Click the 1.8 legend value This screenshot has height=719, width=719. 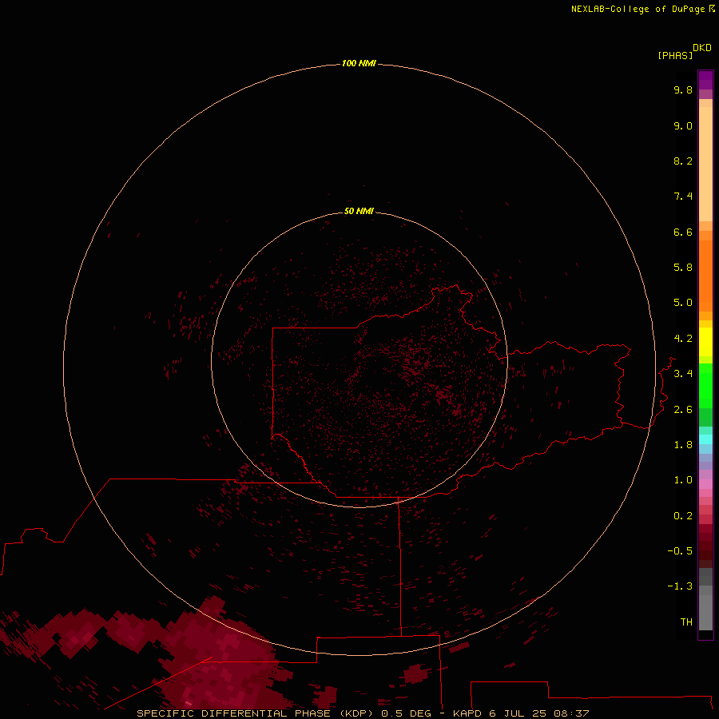pyautogui.click(x=683, y=445)
